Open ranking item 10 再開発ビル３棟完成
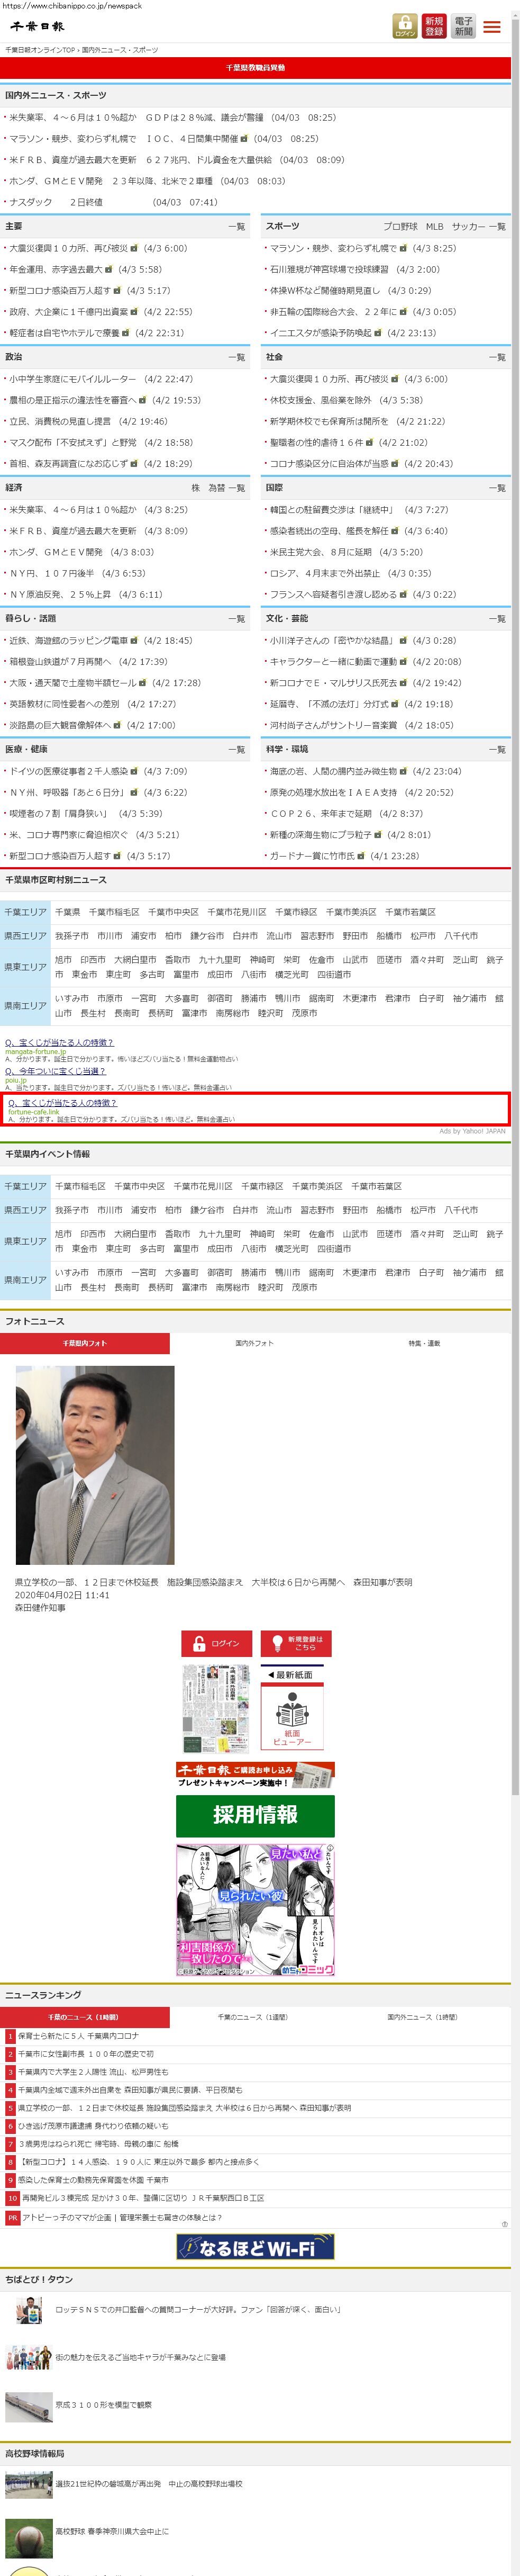 pos(143,2197)
